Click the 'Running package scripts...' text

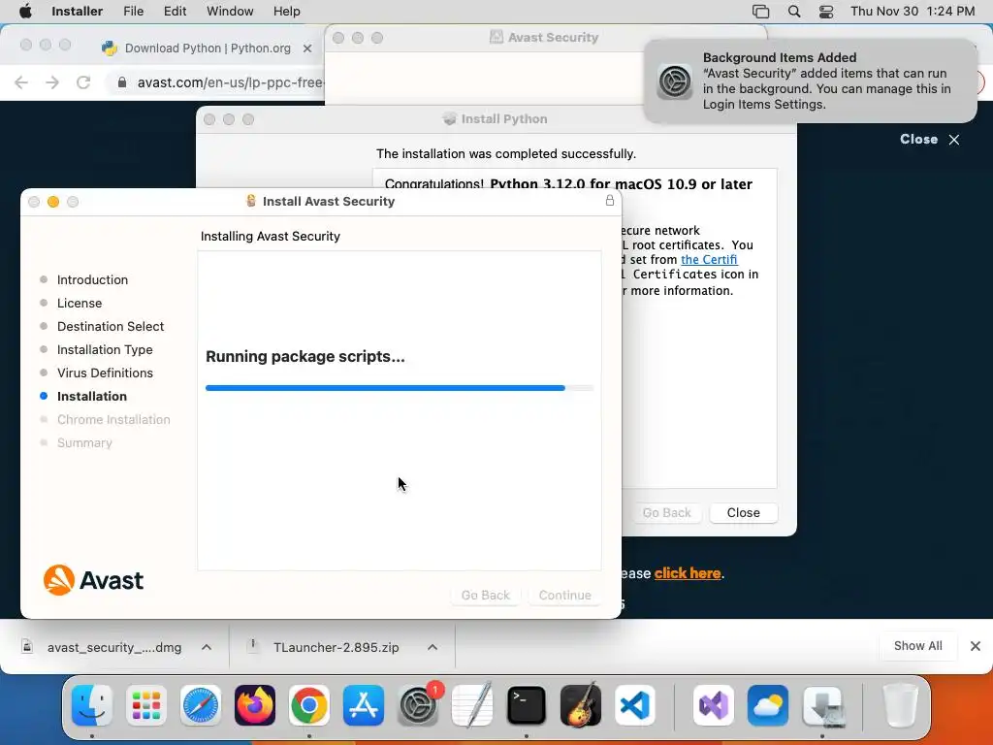click(x=305, y=357)
